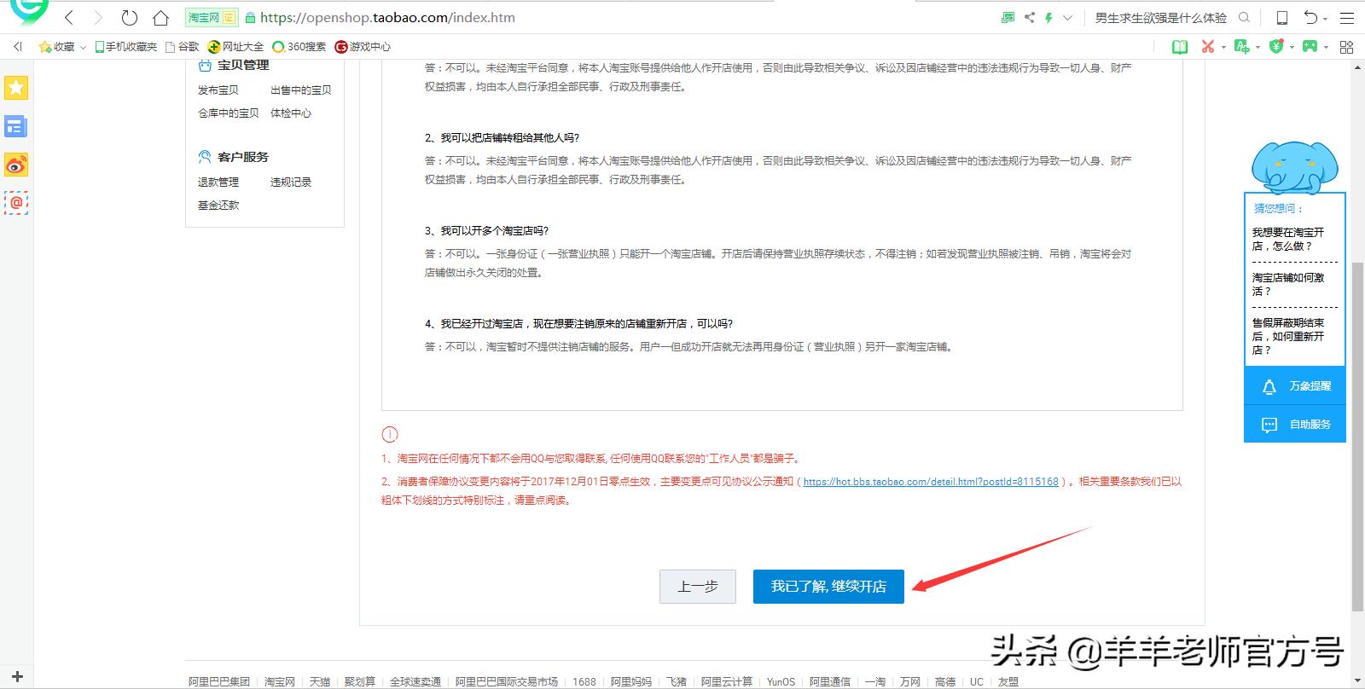Open the browser hamburger menu

pyautogui.click(x=1348, y=17)
